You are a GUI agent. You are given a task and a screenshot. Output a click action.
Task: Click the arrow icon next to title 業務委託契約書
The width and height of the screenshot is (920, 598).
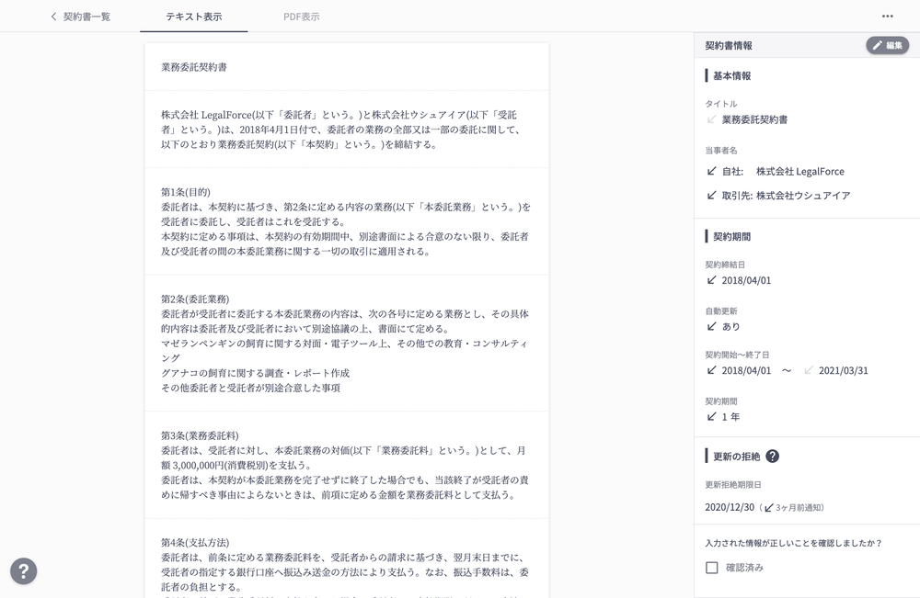[x=711, y=119]
